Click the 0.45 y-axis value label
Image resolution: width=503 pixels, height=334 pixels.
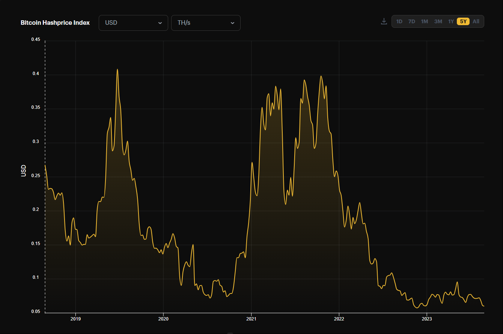coord(36,40)
